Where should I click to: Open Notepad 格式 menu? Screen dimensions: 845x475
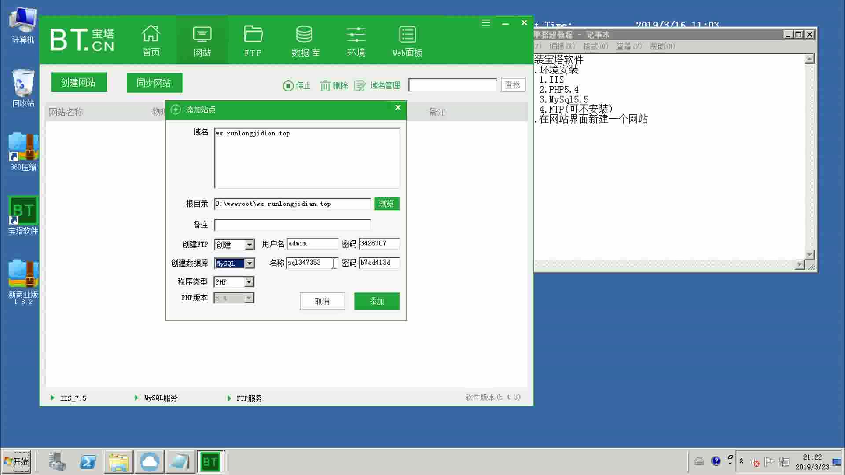pyautogui.click(x=596, y=46)
